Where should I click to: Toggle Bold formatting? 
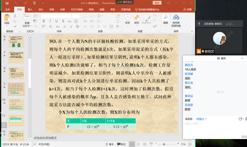pyautogui.click(x=44, y=21)
